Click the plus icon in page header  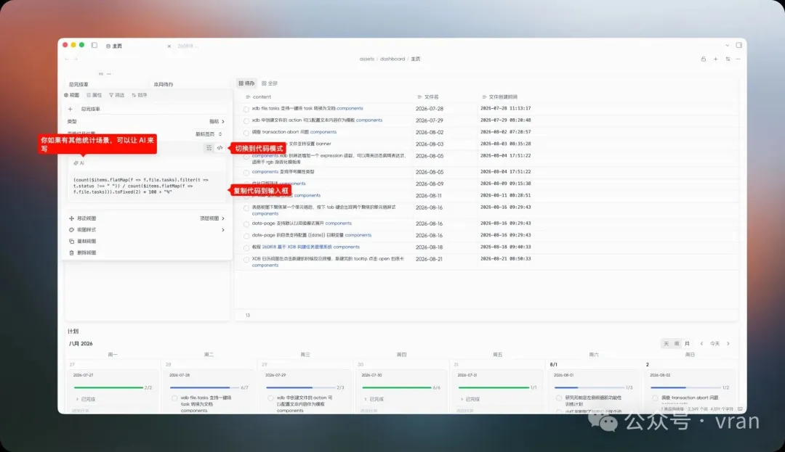click(715, 59)
